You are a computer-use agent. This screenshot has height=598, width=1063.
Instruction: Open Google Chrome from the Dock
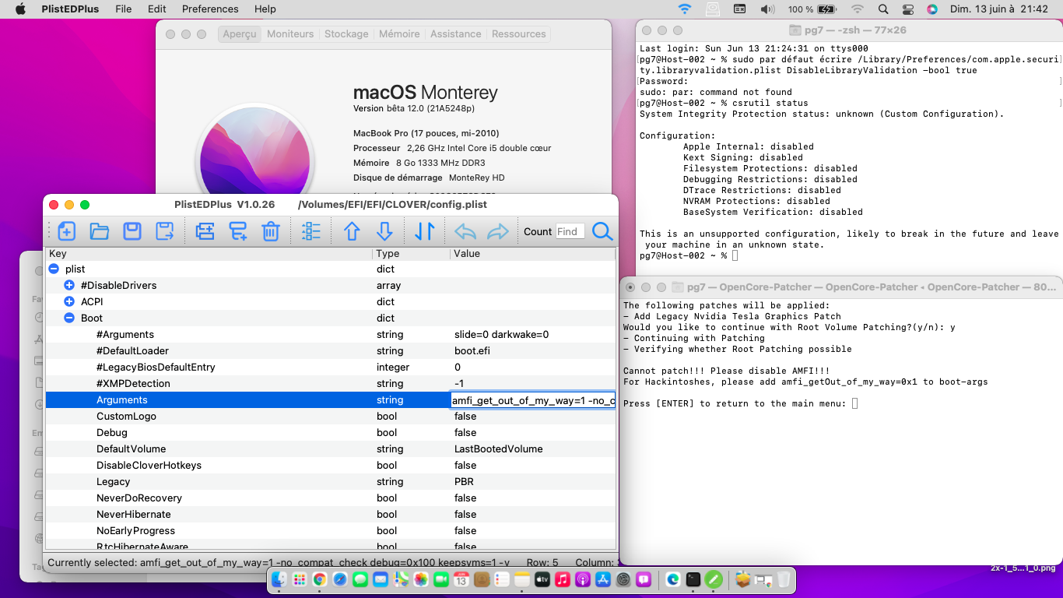click(x=319, y=579)
